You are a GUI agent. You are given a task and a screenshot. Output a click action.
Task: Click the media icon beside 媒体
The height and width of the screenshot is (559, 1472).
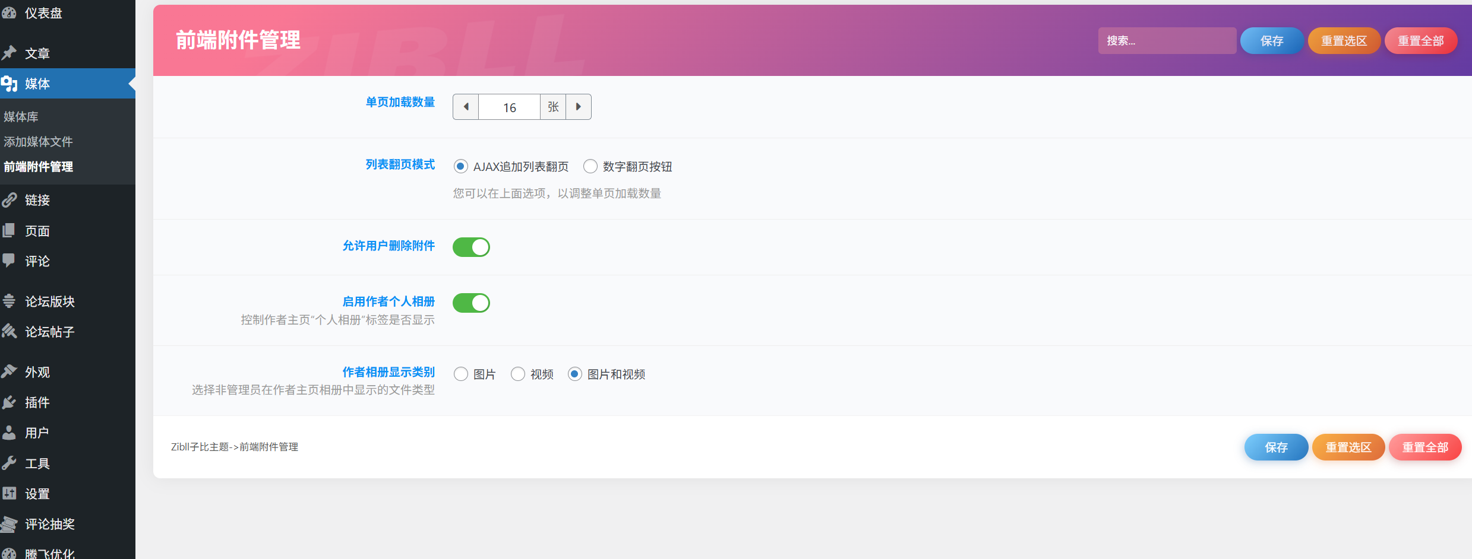pyautogui.click(x=9, y=84)
